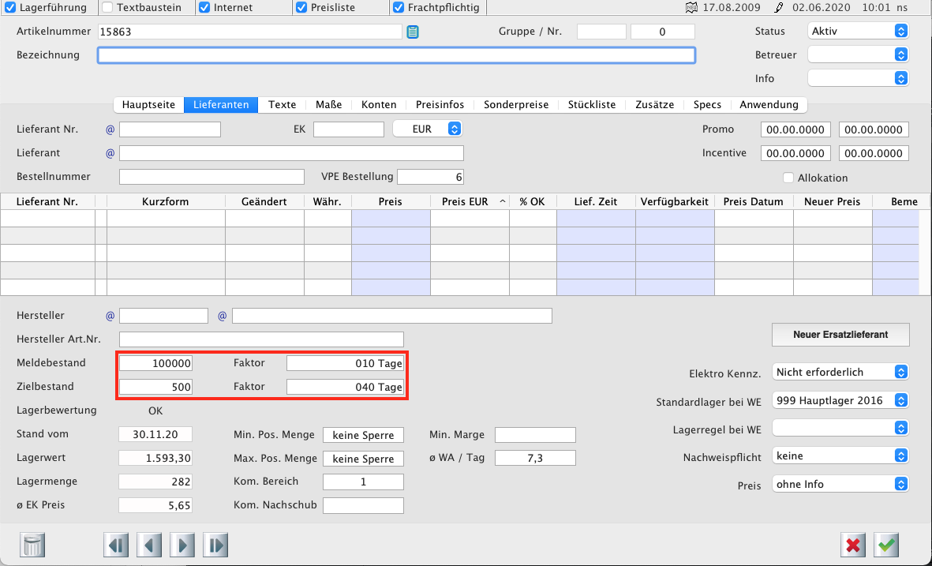Go to the previous record arrow
The width and height of the screenshot is (932, 566).
point(150,545)
